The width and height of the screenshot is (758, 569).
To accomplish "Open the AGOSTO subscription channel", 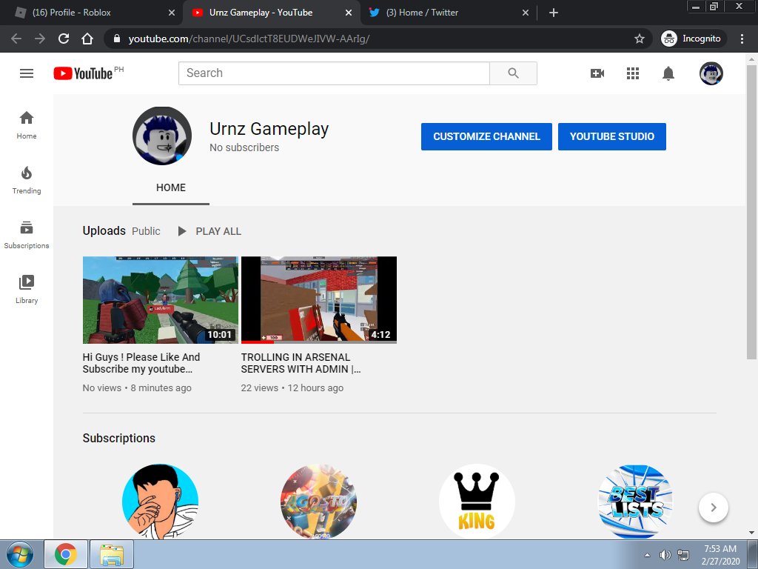I will [318, 502].
